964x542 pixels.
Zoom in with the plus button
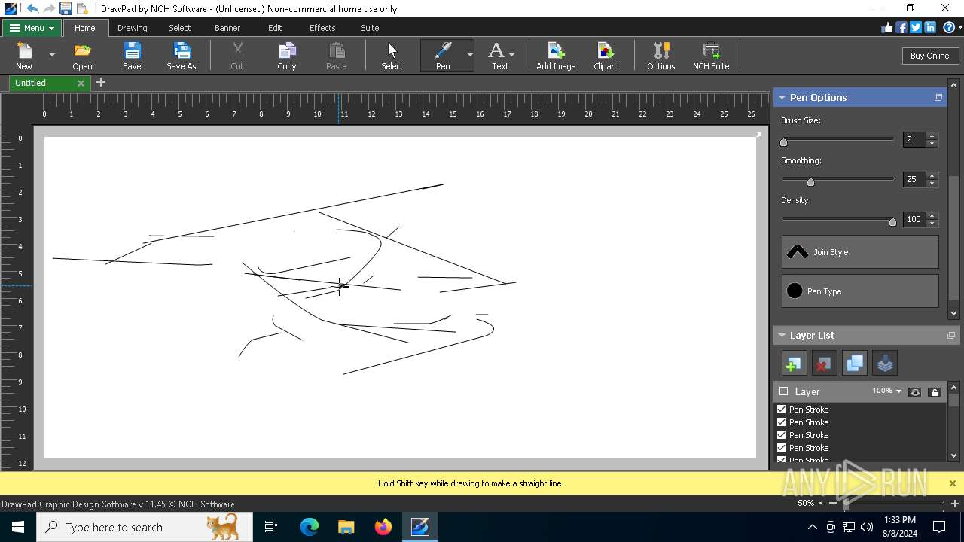[954, 503]
